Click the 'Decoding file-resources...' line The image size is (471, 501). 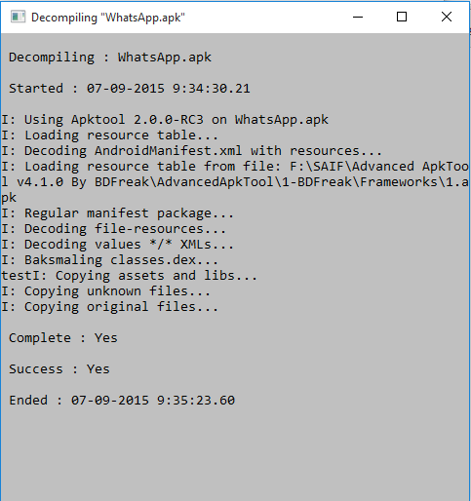[x=114, y=229]
